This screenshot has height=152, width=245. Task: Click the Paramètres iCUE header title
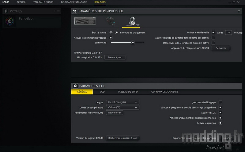[92, 86]
